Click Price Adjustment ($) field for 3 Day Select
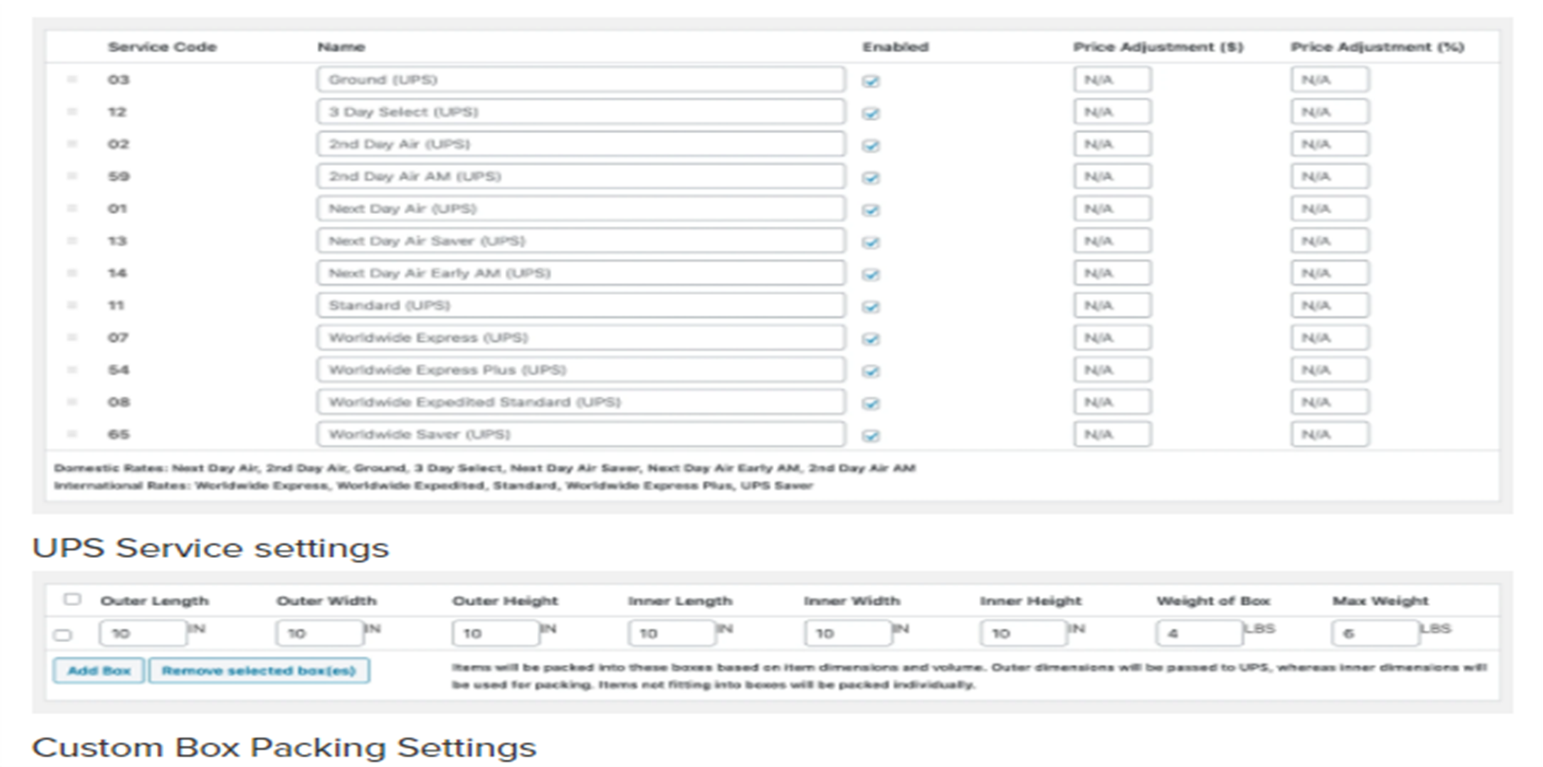Image resolution: width=1543 pixels, height=767 pixels. tap(1111, 112)
